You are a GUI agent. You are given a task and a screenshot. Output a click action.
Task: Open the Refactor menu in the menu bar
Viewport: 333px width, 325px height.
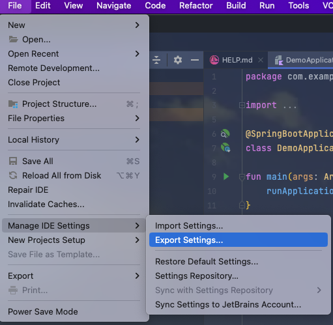(x=196, y=6)
